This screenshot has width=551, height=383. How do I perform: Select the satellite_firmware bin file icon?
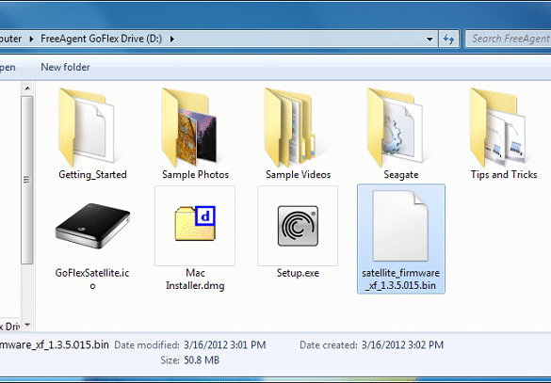click(x=400, y=226)
